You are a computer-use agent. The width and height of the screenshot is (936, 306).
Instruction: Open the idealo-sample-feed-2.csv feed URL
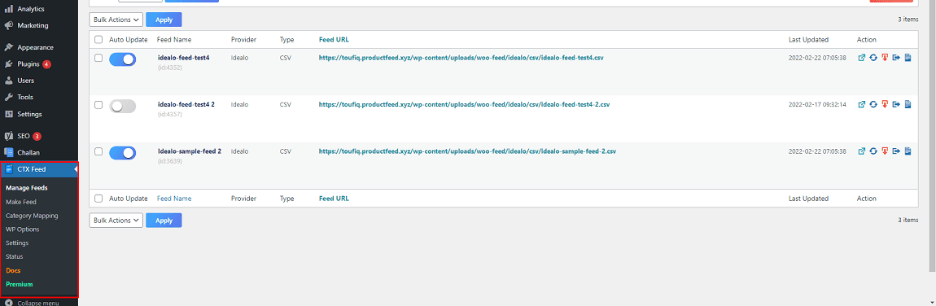coord(467,151)
